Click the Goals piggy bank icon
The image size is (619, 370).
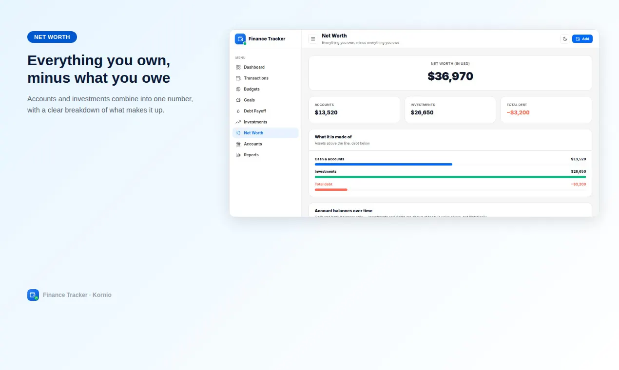238,100
